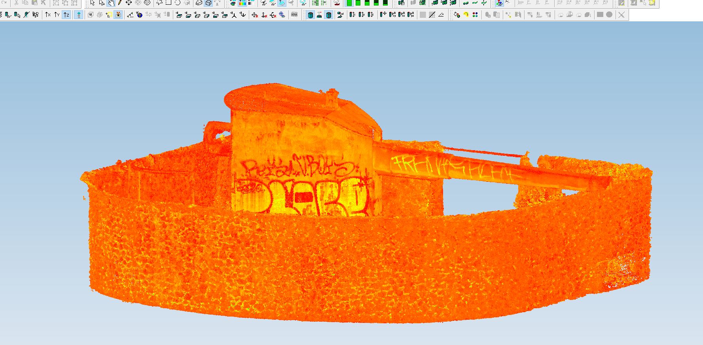Click the large X cancel icon
The image size is (703, 345).
[x=622, y=15]
